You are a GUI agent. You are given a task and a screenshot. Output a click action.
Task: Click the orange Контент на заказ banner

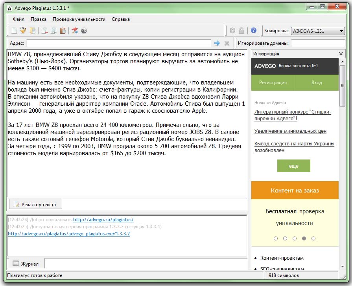click(295, 190)
